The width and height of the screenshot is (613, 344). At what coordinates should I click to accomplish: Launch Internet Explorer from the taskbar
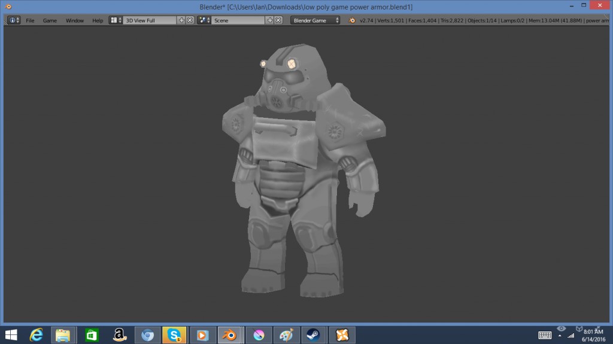(x=37, y=335)
